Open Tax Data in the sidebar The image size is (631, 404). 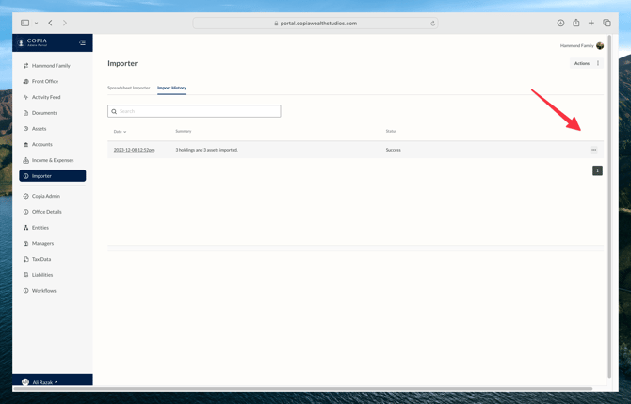click(x=41, y=259)
